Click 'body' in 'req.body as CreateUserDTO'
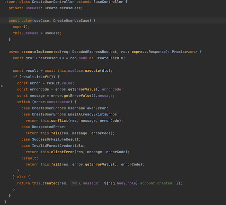This screenshot has width=226, height=205. coord(83,58)
